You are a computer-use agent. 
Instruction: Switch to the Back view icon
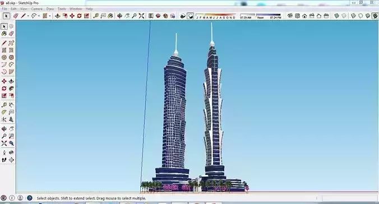pos(319,16)
